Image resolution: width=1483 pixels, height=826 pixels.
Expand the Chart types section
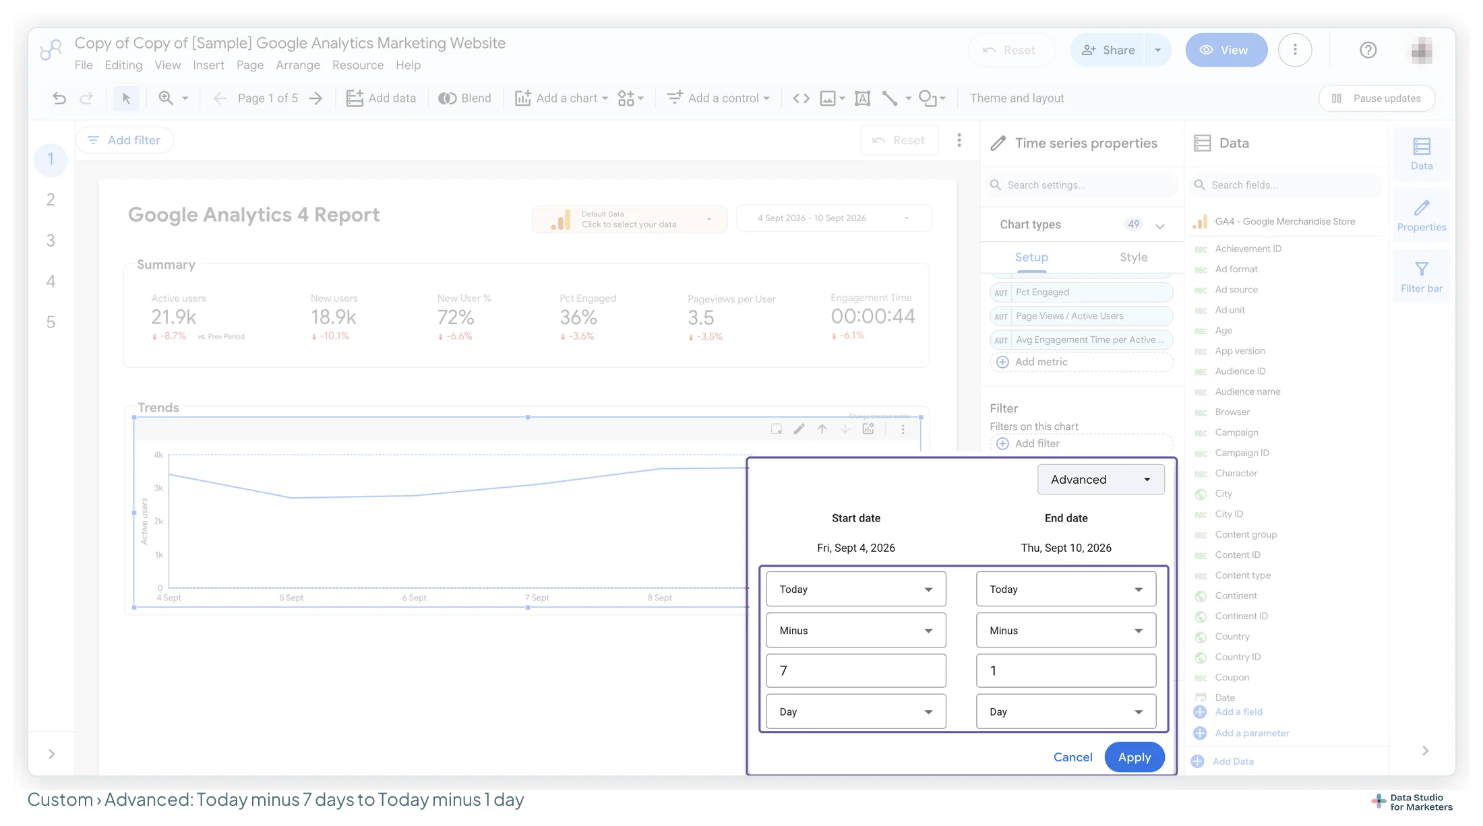(x=1159, y=226)
